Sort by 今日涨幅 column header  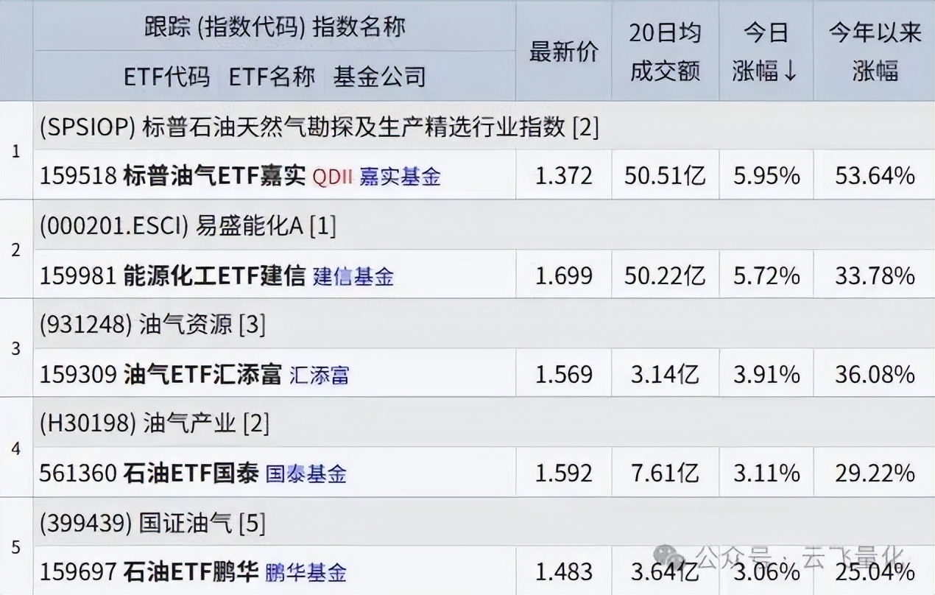pos(766,52)
